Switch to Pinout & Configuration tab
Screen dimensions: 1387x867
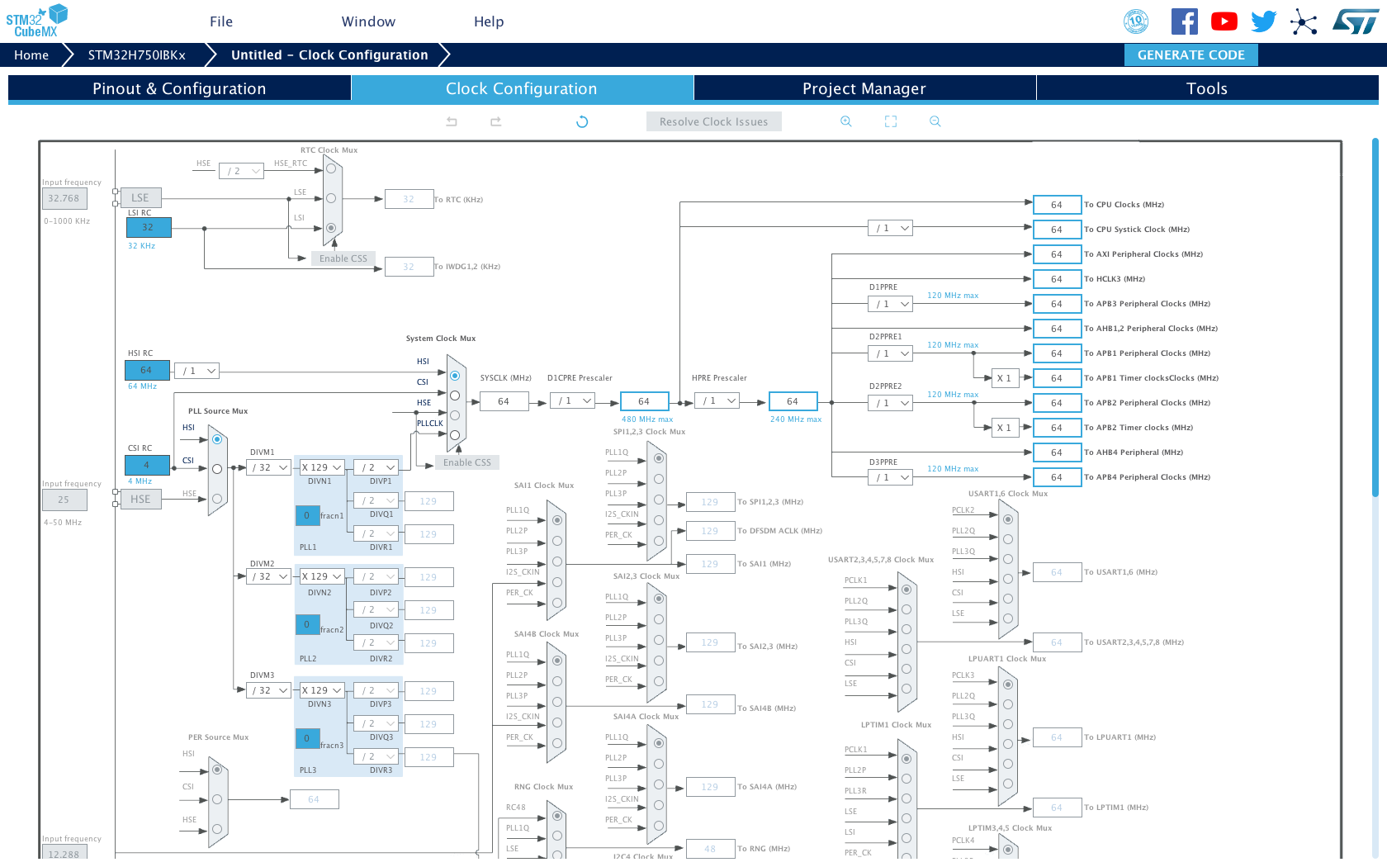[x=179, y=88]
